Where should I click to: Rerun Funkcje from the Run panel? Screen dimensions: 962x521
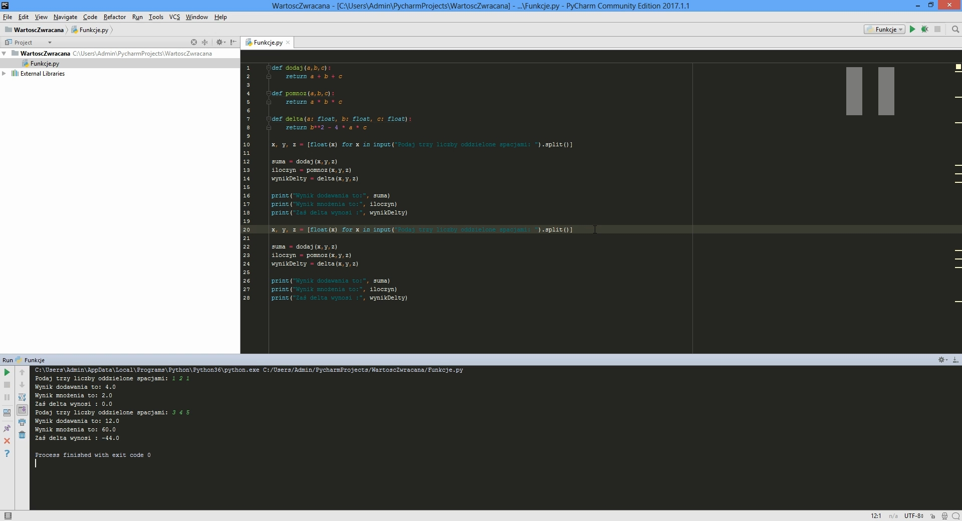point(7,372)
